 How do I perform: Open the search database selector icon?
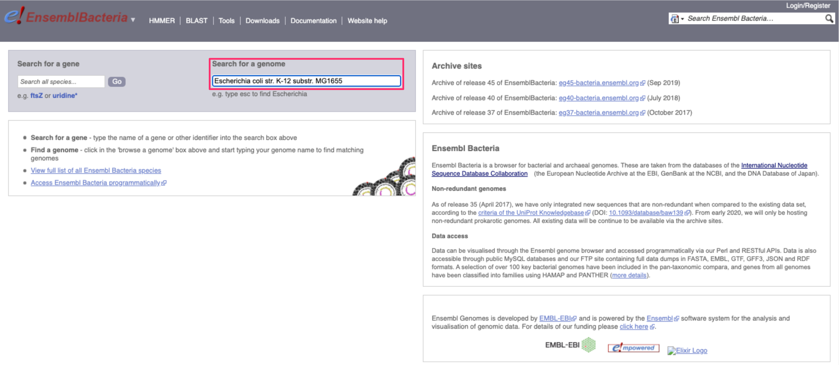(x=677, y=19)
